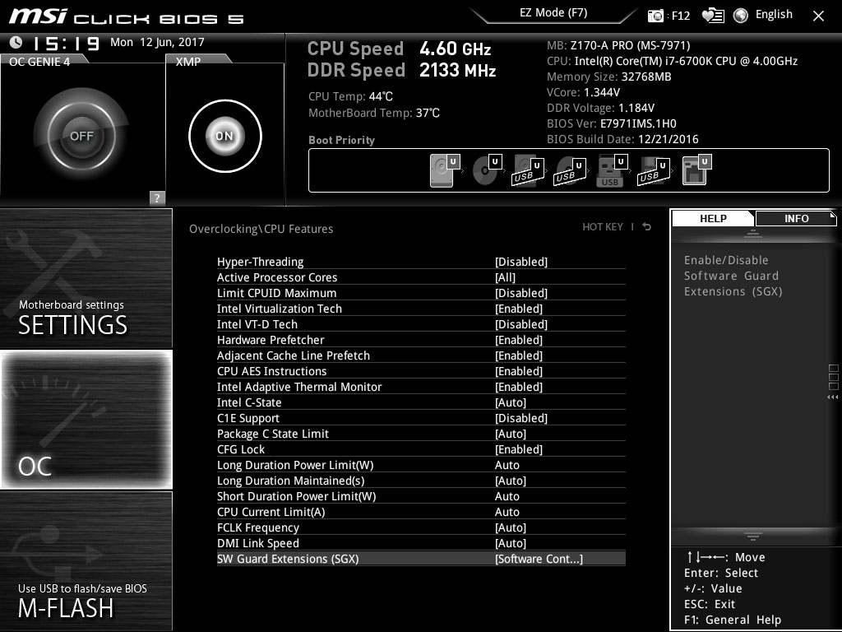
Task: Open the Motherboard SETTINGS section
Action: point(86,278)
